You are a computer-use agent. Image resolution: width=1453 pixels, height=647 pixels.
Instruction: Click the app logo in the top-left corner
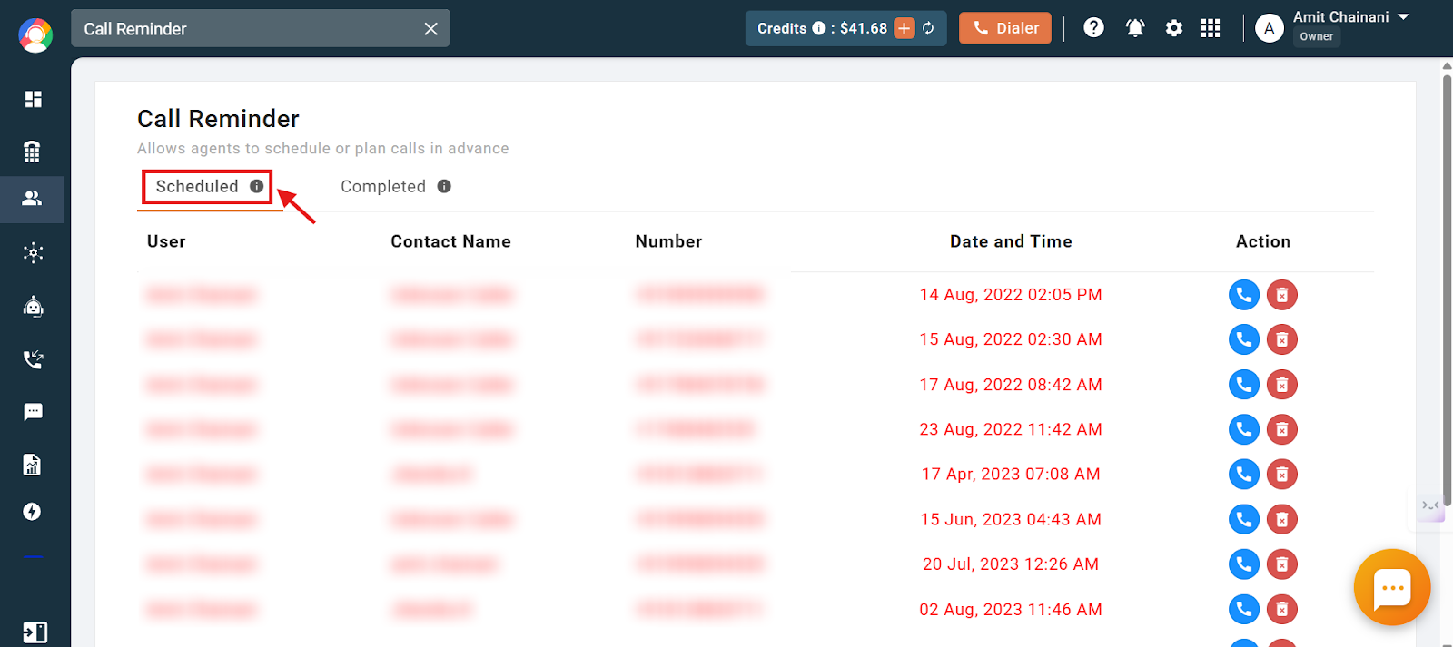coord(35,35)
